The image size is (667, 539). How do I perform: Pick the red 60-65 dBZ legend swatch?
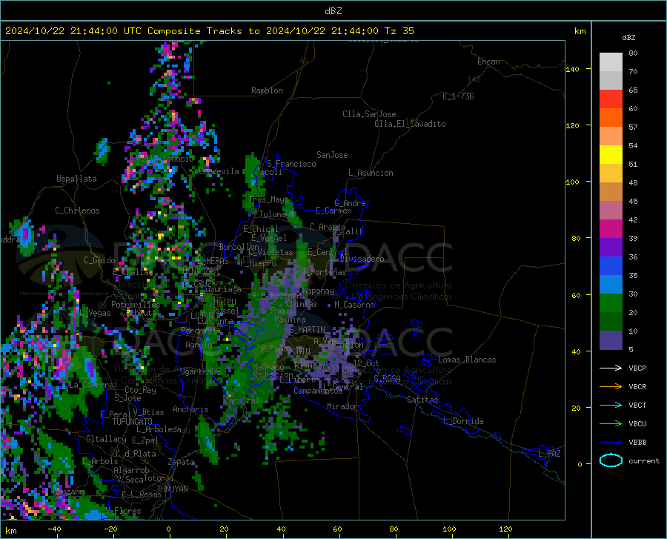(x=611, y=99)
